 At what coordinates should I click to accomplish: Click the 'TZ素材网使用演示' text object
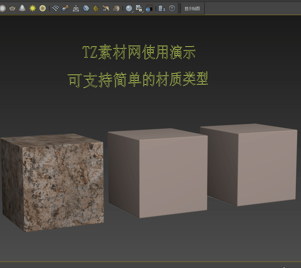pyautogui.click(x=139, y=53)
